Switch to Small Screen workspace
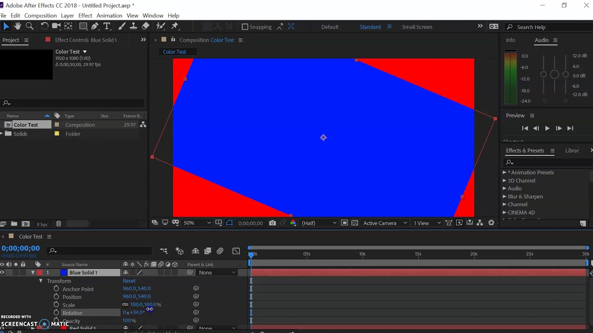This screenshot has width=593, height=333. (417, 27)
